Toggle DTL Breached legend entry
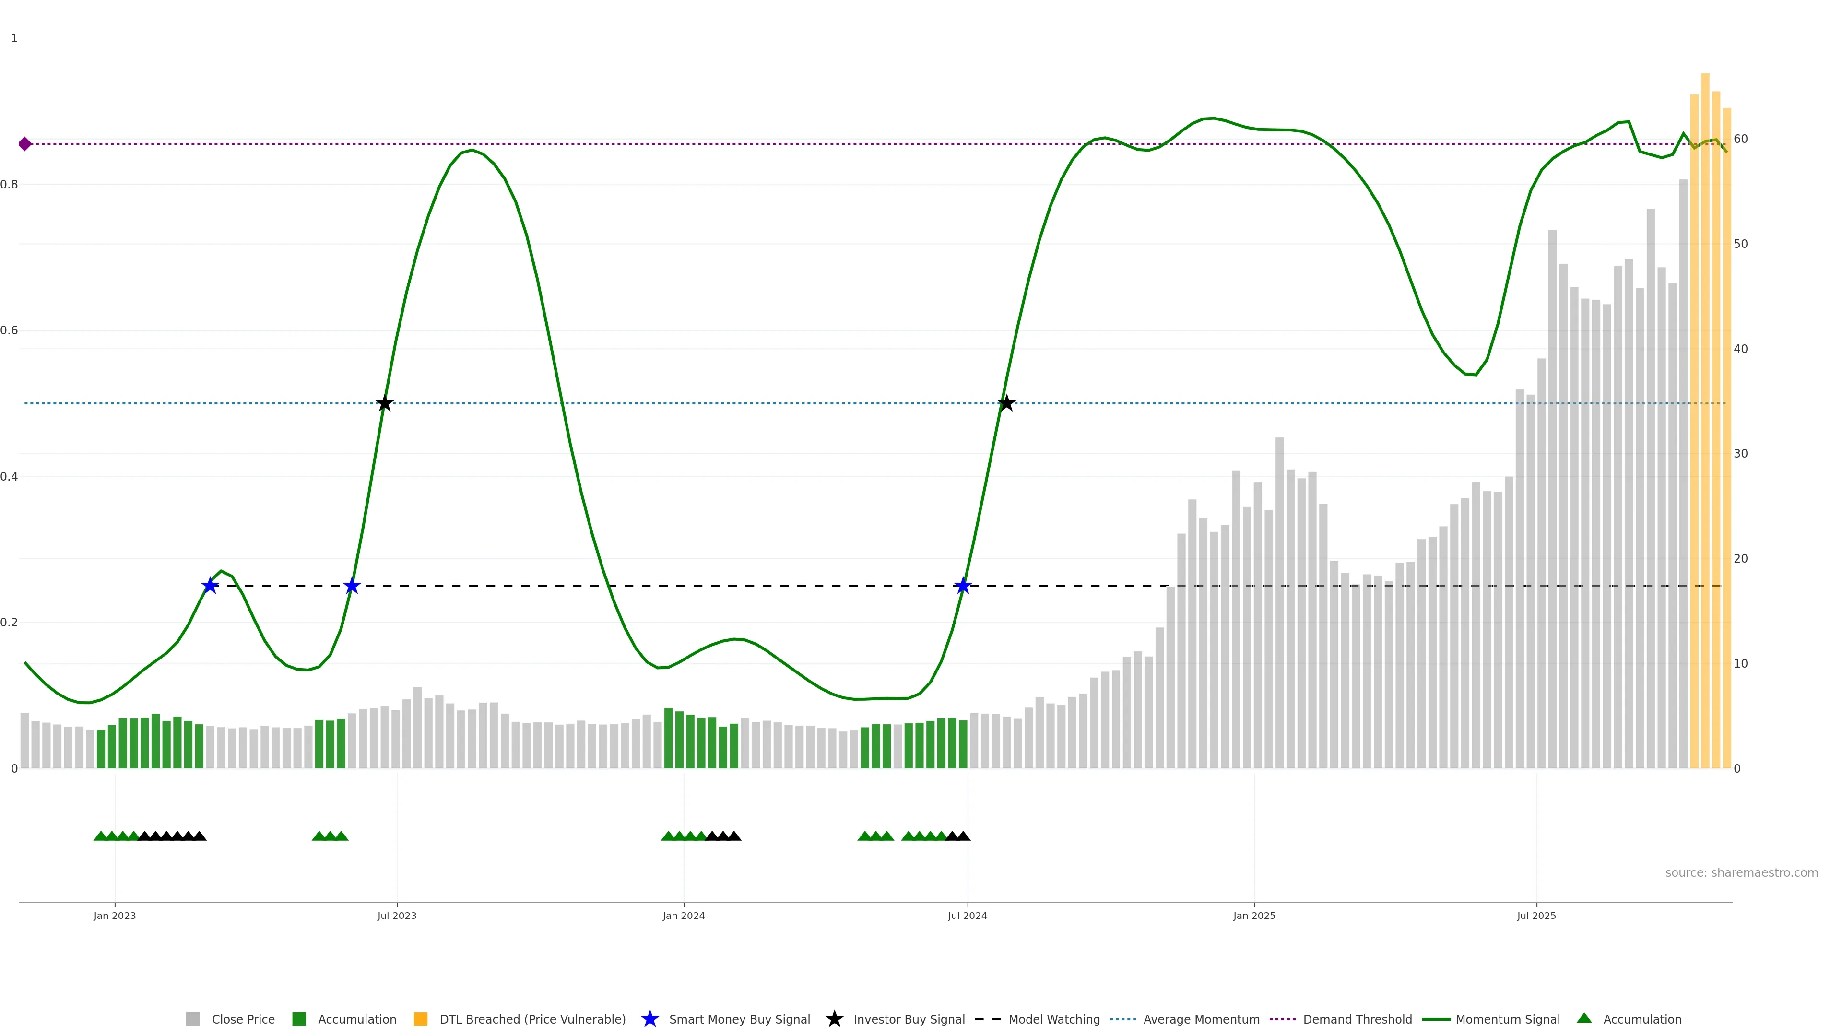This screenshot has width=1842, height=1036. [x=532, y=1019]
